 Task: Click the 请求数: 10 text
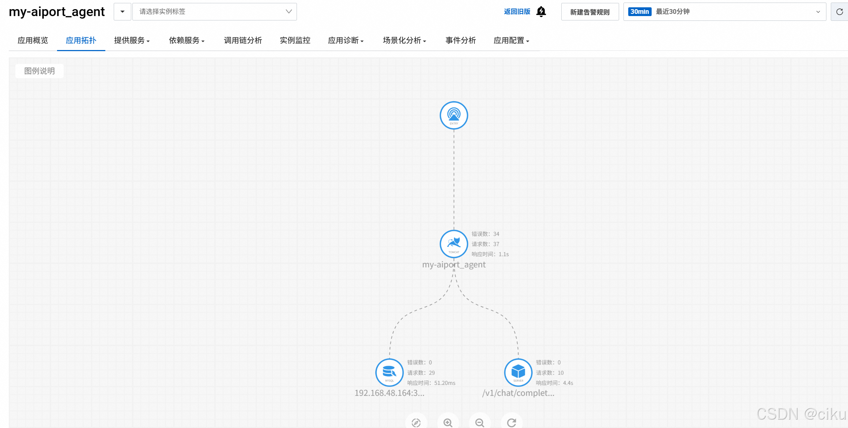pyautogui.click(x=550, y=373)
